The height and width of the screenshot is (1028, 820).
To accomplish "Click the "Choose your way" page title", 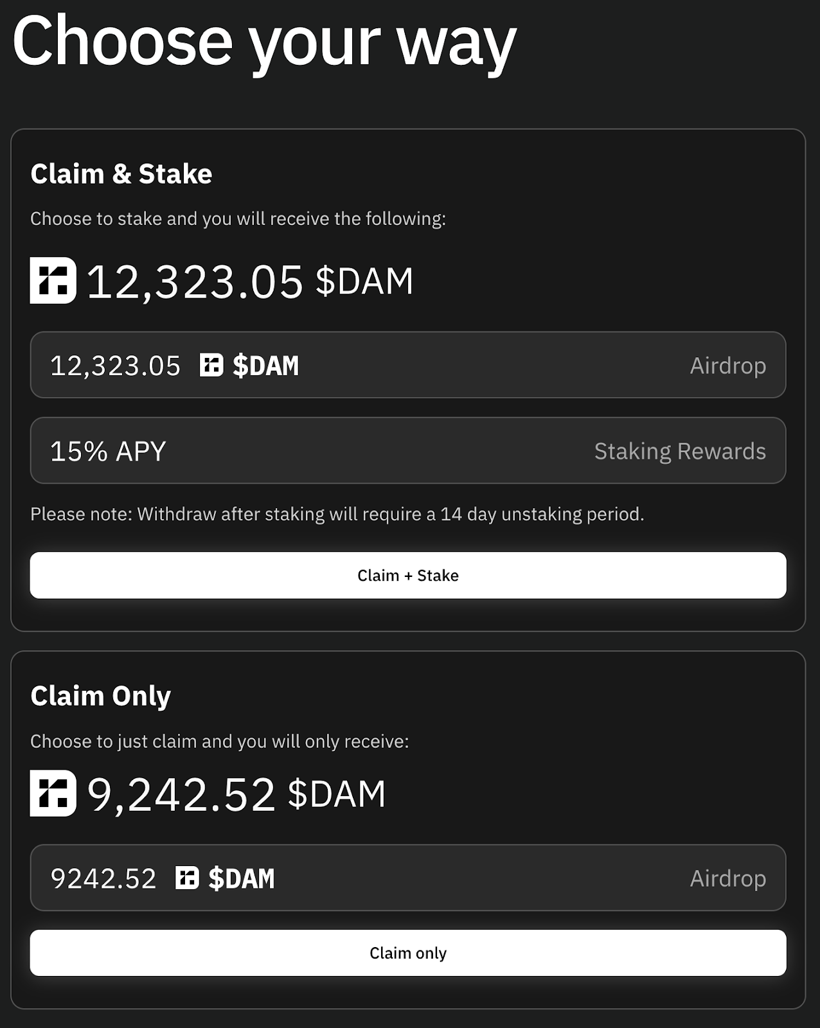I will pos(264,42).
